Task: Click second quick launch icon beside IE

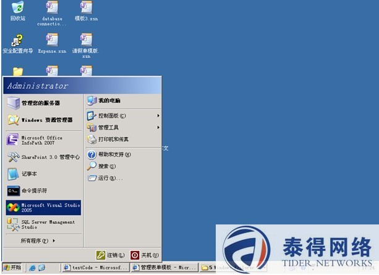Action: pyautogui.click(x=42, y=268)
